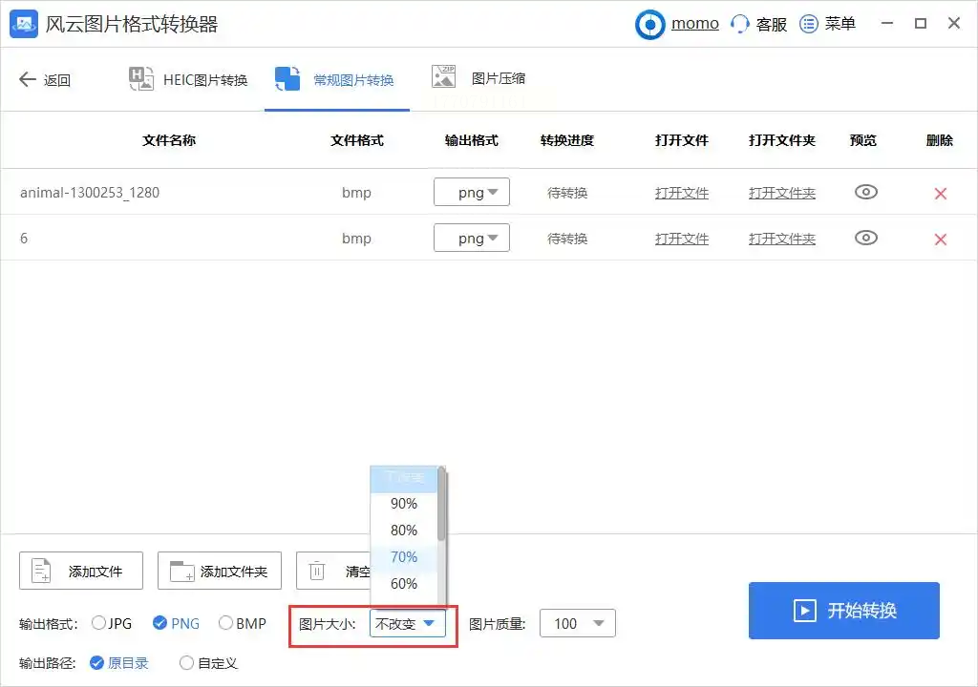Minimize the converter window

(887, 24)
